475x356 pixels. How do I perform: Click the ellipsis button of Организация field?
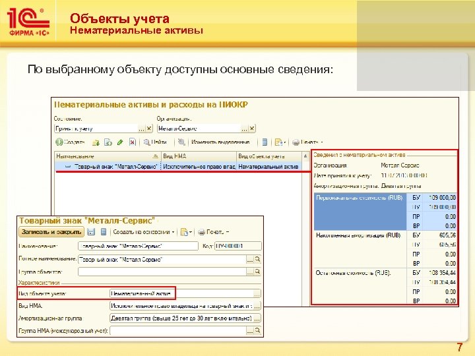[244, 129]
